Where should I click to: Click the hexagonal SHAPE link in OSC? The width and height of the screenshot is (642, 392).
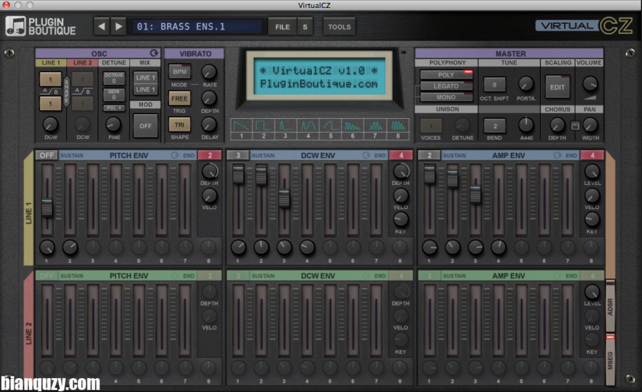click(67, 91)
